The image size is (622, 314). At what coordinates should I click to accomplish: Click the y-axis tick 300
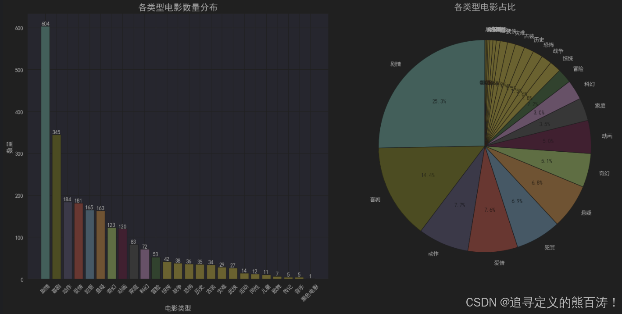19,154
